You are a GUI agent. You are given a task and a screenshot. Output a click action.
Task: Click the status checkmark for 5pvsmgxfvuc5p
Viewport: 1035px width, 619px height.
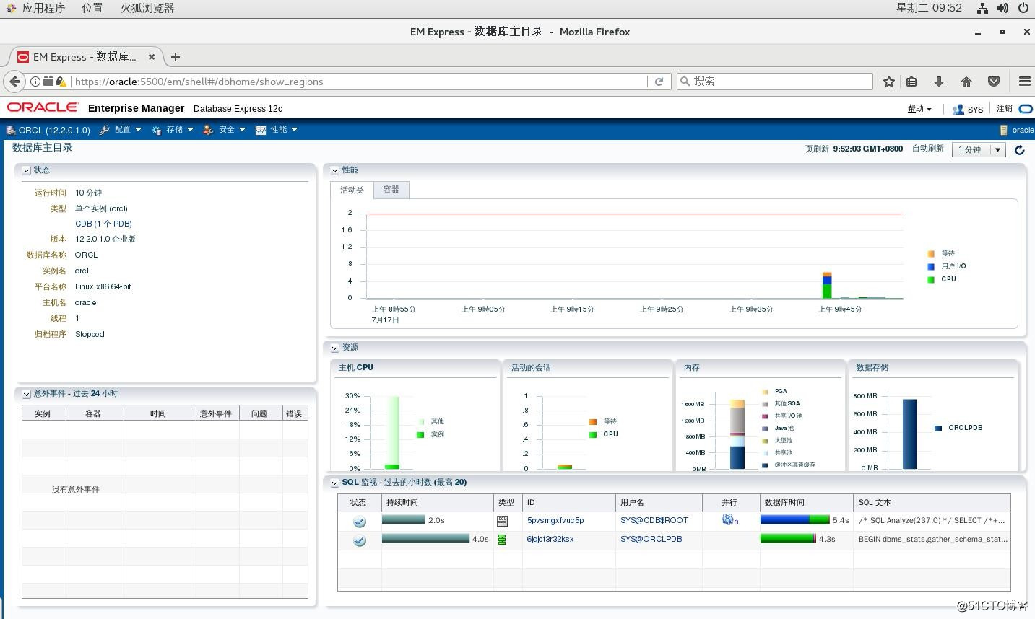[x=359, y=521]
